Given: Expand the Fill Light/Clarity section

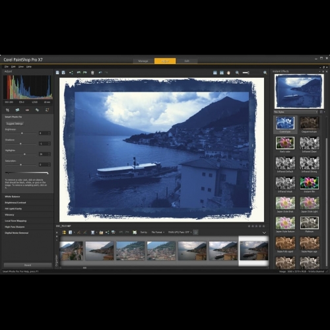Looking at the screenshot, I should (28, 209).
